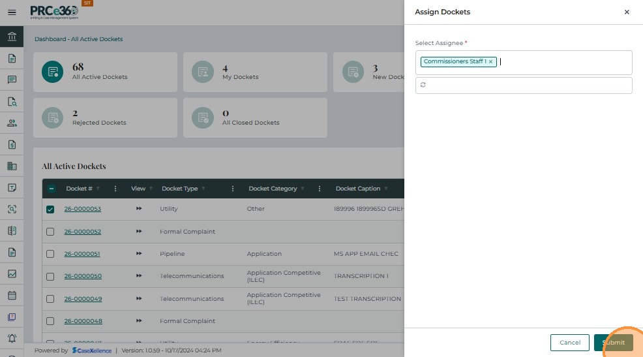Uncheck the checkbox for docket 26-0000053

(50, 210)
